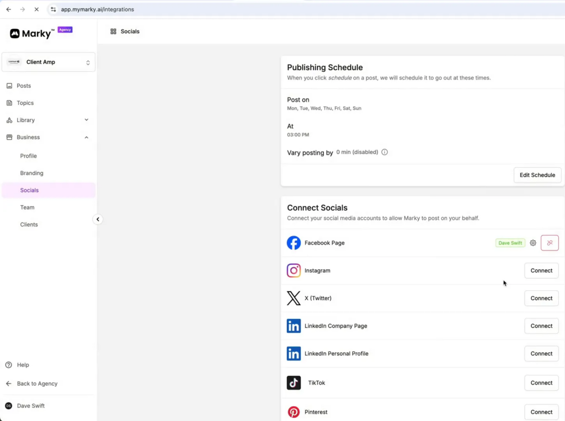Click the Facebook logo icon
Viewport: 565px width, 421px height.
point(294,243)
